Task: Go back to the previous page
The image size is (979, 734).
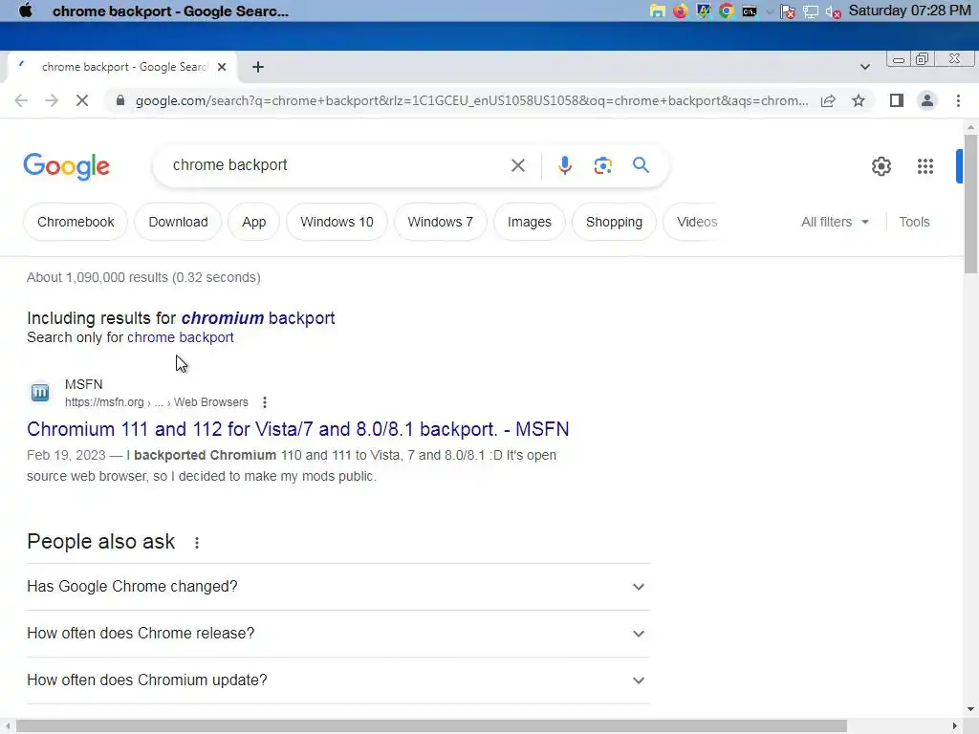Action: click(x=21, y=100)
